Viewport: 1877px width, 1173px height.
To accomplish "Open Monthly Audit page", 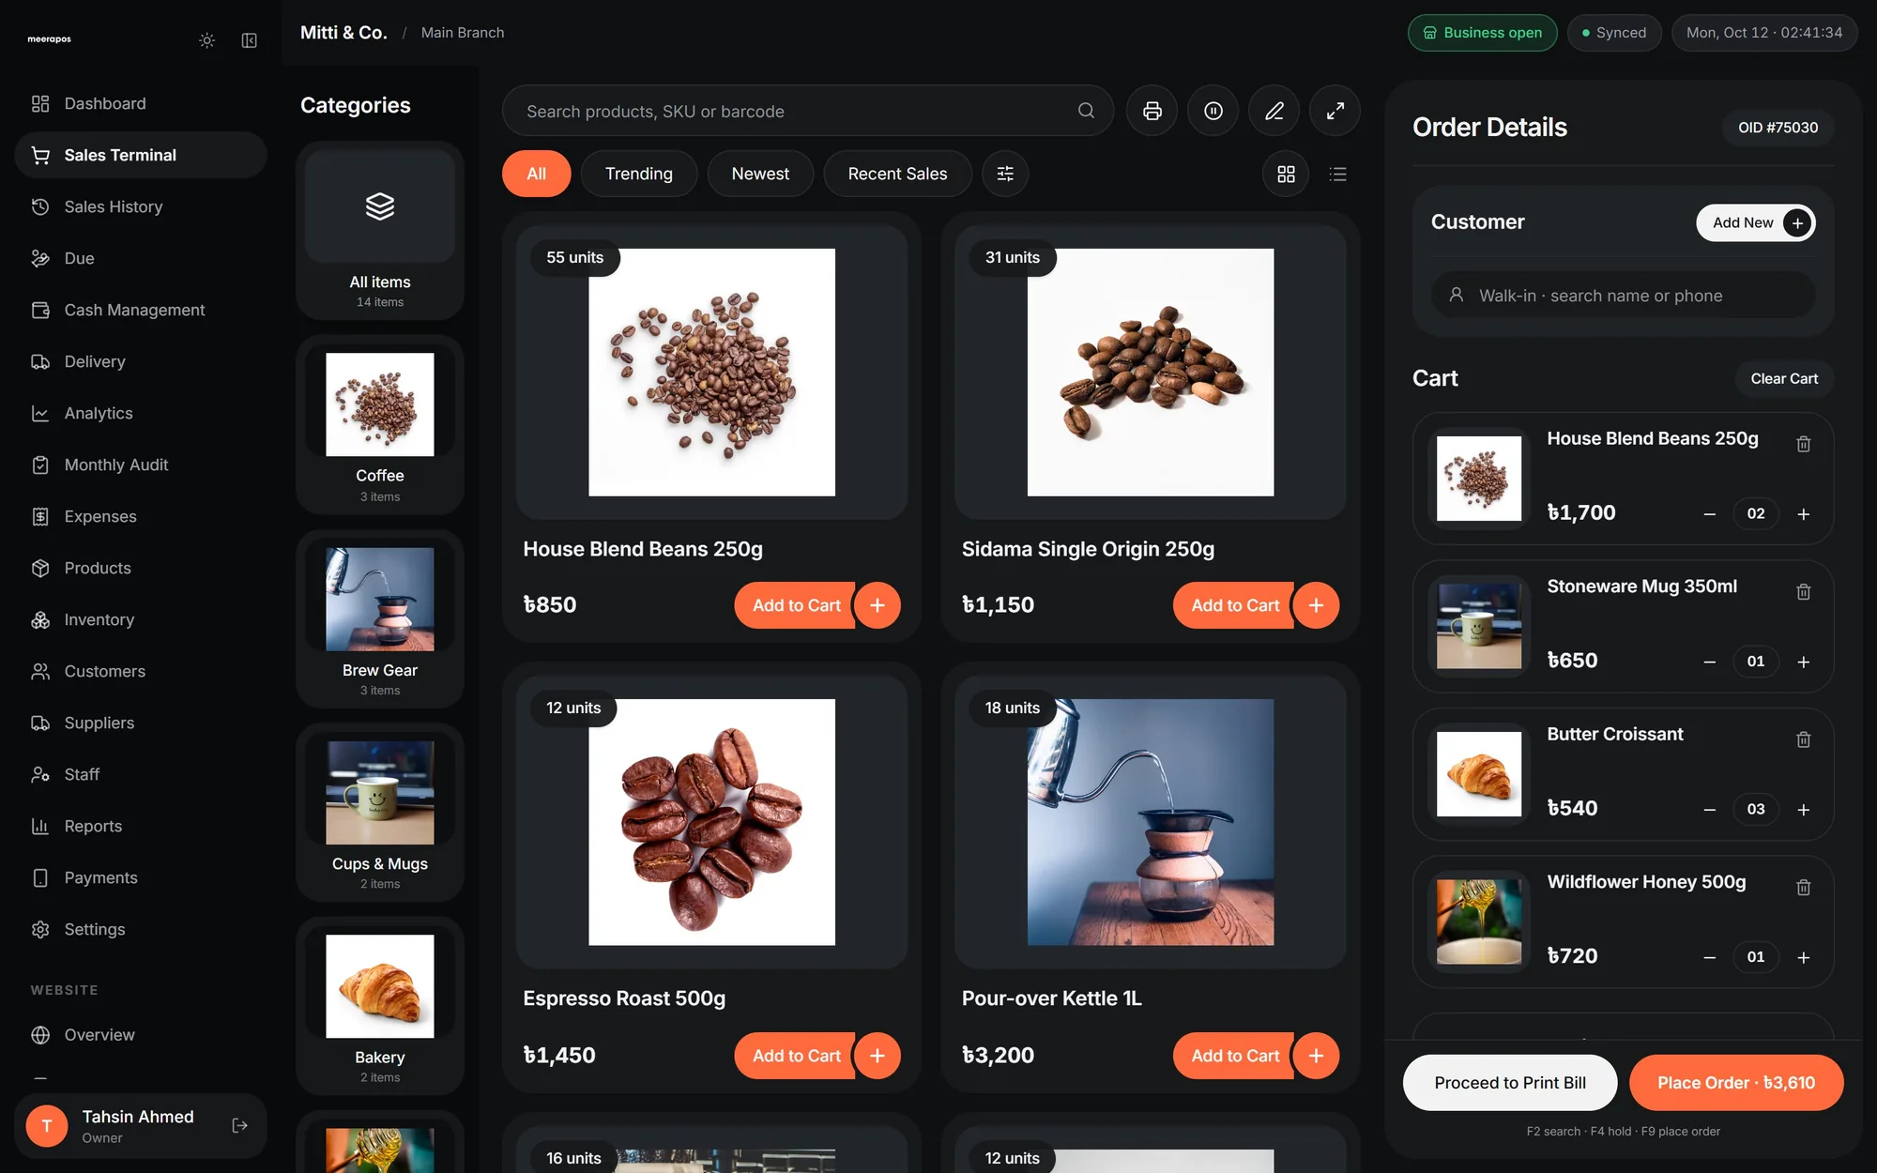I will click(x=141, y=465).
